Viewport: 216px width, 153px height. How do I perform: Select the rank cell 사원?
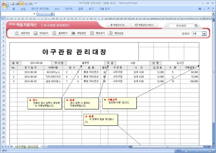(x=133, y=63)
